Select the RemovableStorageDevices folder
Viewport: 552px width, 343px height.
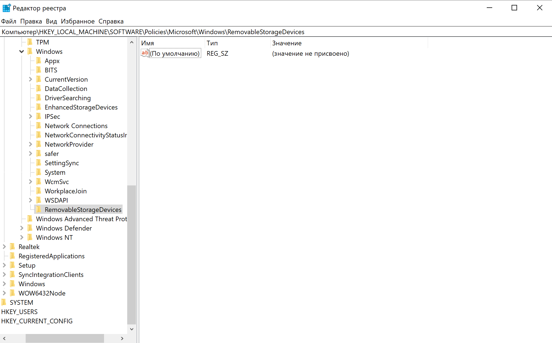coord(82,209)
